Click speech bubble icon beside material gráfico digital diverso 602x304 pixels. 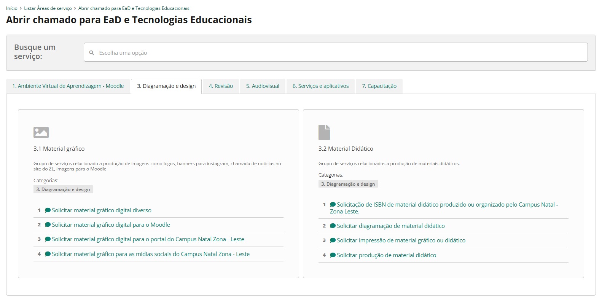[48, 210]
